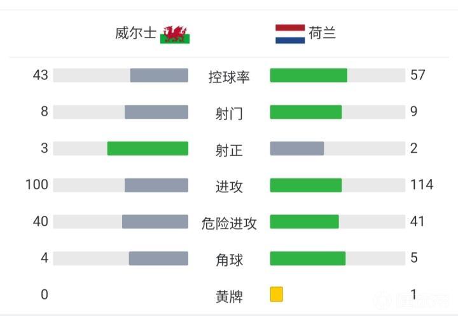Click the Netherlands tricolor flag icon
The width and height of the screenshot is (458, 316).
click(x=290, y=34)
